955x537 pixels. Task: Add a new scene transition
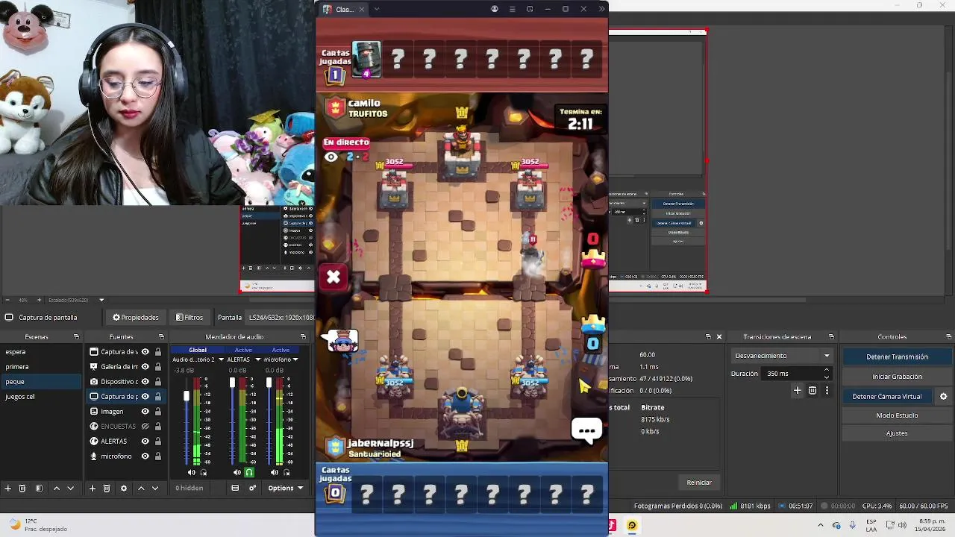798,390
